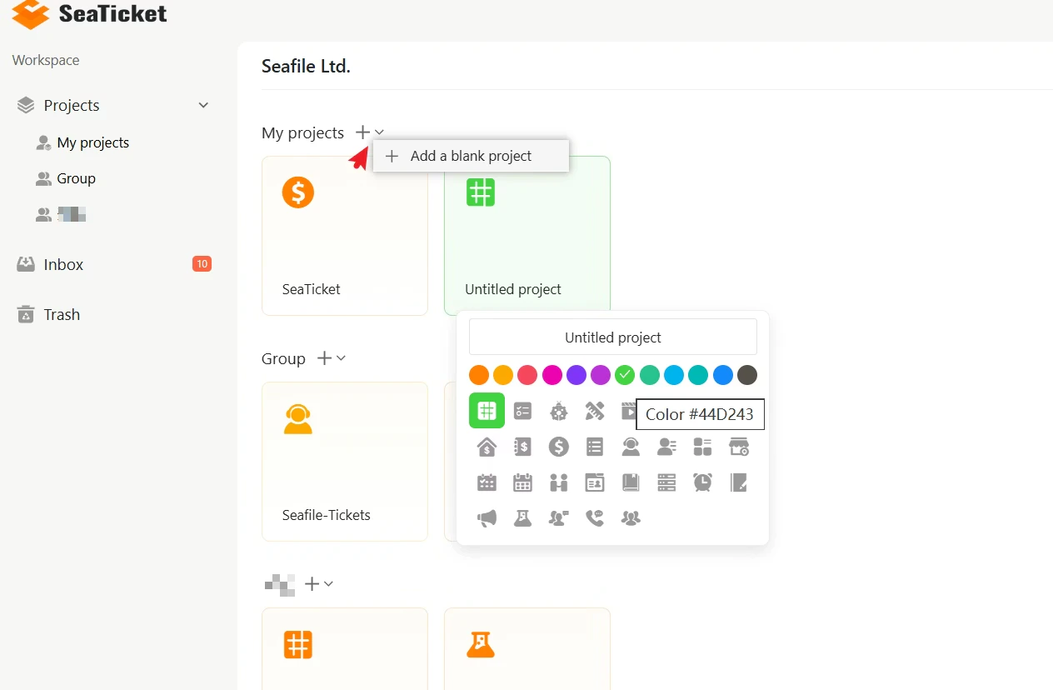Pick the gray dollar coin icon

tap(558, 447)
